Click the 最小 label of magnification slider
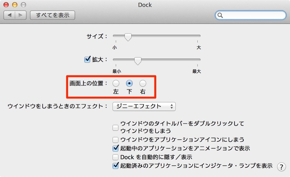Viewport: 290px width, 177px height. point(117,71)
